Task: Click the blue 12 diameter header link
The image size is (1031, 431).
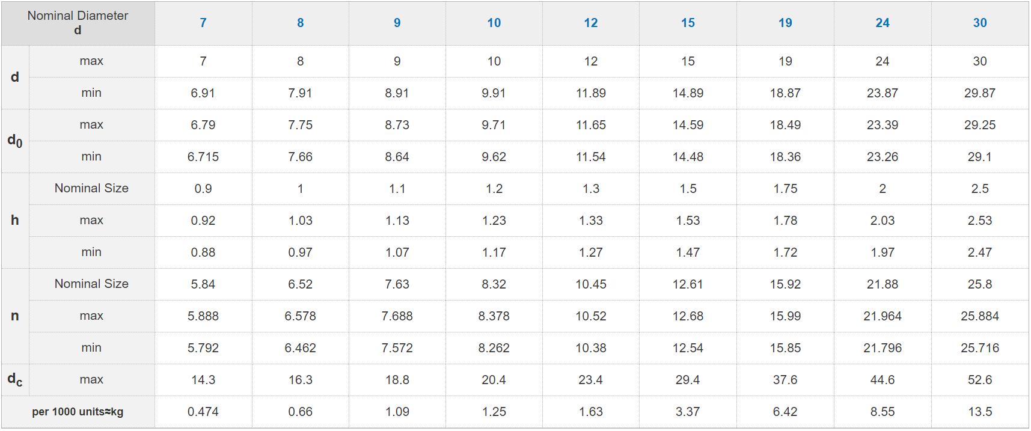Action: coord(591,23)
